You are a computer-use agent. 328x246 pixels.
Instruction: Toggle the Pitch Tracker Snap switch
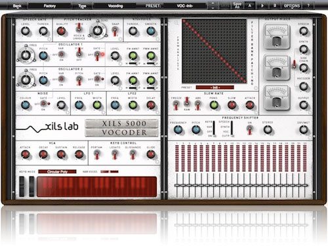coord(115,31)
